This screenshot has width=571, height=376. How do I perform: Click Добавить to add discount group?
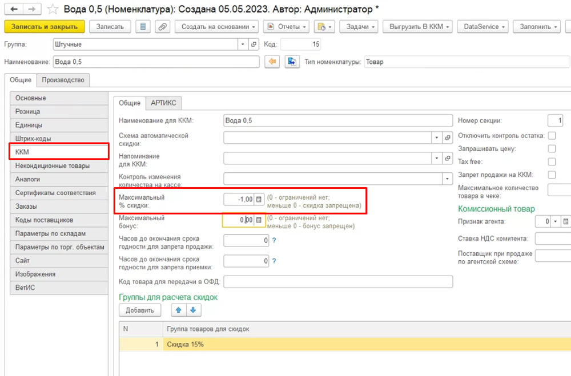(140, 310)
